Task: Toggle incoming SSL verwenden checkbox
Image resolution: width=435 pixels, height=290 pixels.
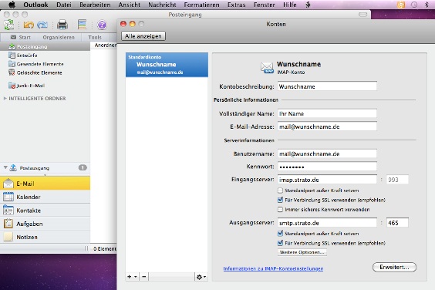Action: tap(280, 200)
